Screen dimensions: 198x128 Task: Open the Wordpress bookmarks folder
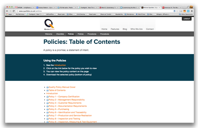(x=129, y=14)
